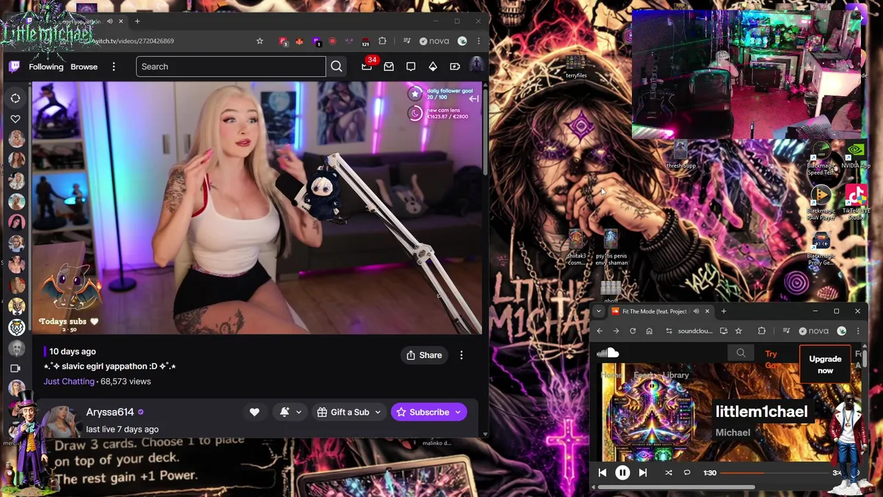This screenshot has height=497, width=883.
Task: Go back in SoundCloud browser window
Action: 599,331
